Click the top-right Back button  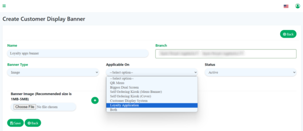pos(288,34)
